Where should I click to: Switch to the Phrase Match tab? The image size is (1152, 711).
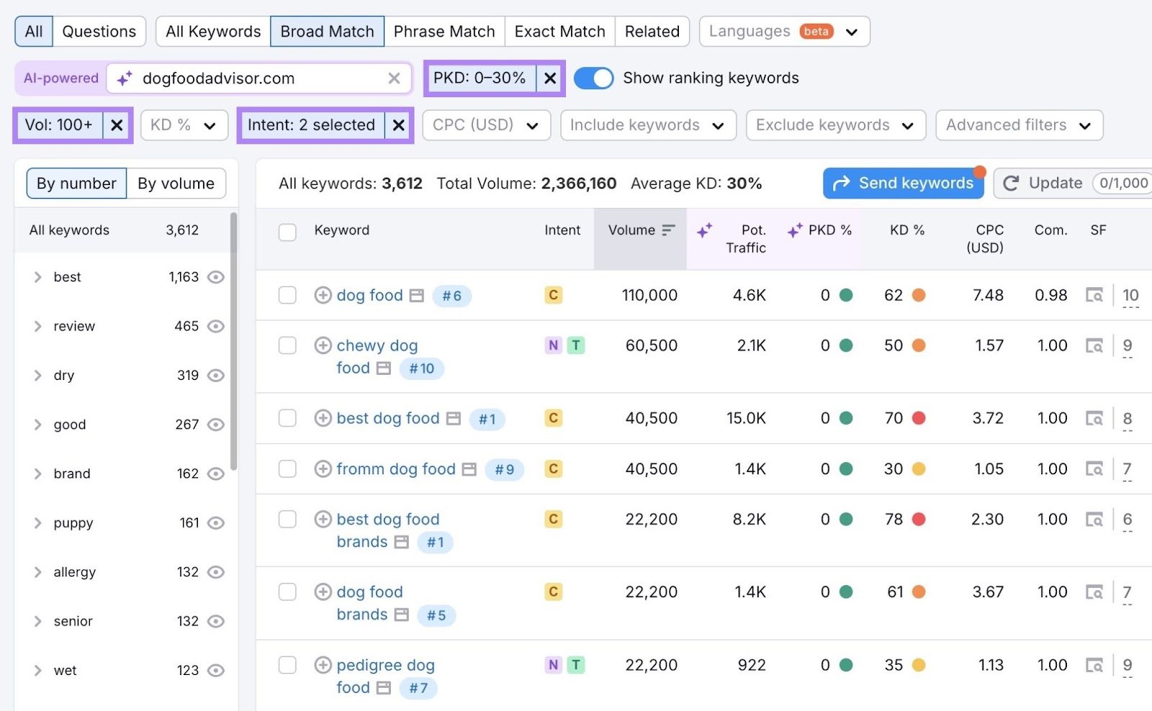coord(444,31)
